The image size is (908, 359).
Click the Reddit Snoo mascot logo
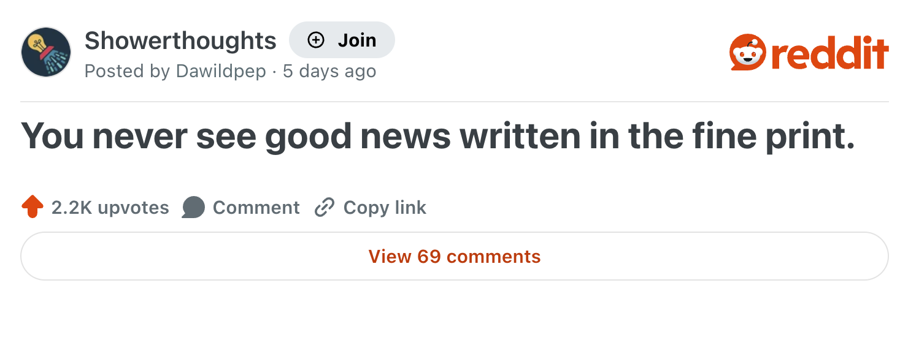pos(747,53)
